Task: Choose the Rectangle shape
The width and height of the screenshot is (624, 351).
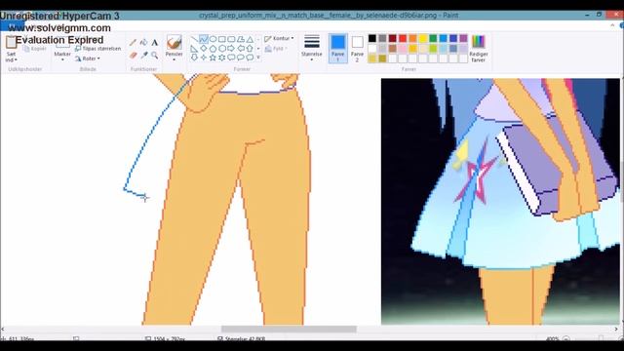Action: point(222,39)
